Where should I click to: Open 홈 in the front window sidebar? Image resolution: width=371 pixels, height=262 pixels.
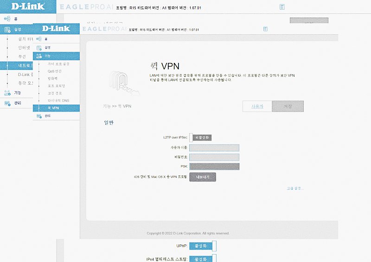[x=56, y=39]
